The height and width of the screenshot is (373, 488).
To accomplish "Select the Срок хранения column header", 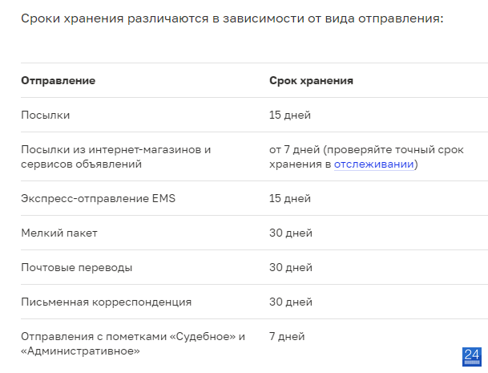I will pyautogui.click(x=311, y=81).
